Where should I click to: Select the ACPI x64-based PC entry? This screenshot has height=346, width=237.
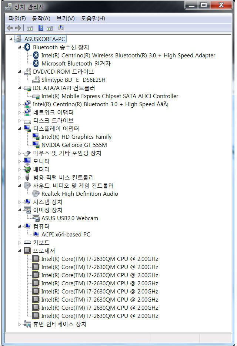coord(66,235)
